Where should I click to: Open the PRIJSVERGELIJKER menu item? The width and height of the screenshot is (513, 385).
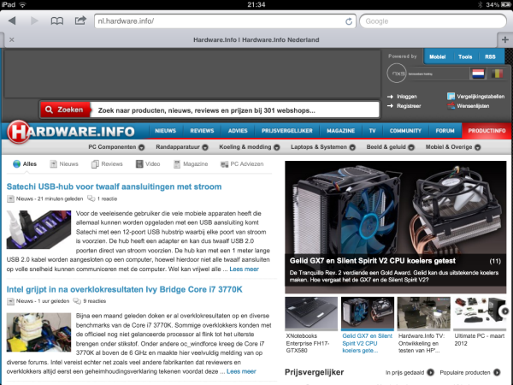(x=287, y=131)
